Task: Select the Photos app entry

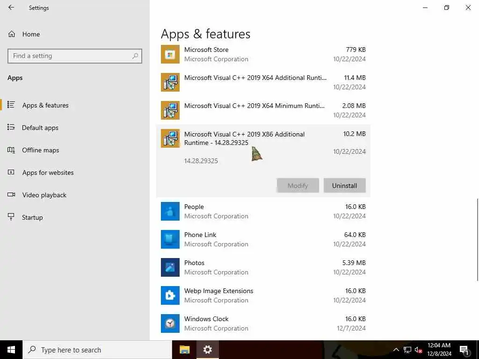Action: [263, 267]
